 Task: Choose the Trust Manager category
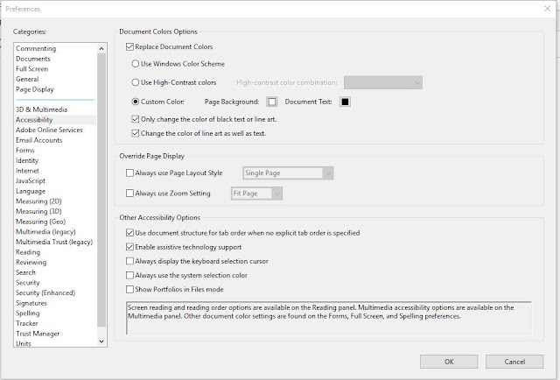click(x=38, y=334)
